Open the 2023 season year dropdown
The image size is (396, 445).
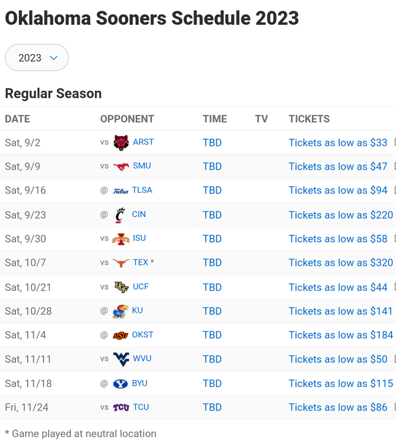pos(37,58)
